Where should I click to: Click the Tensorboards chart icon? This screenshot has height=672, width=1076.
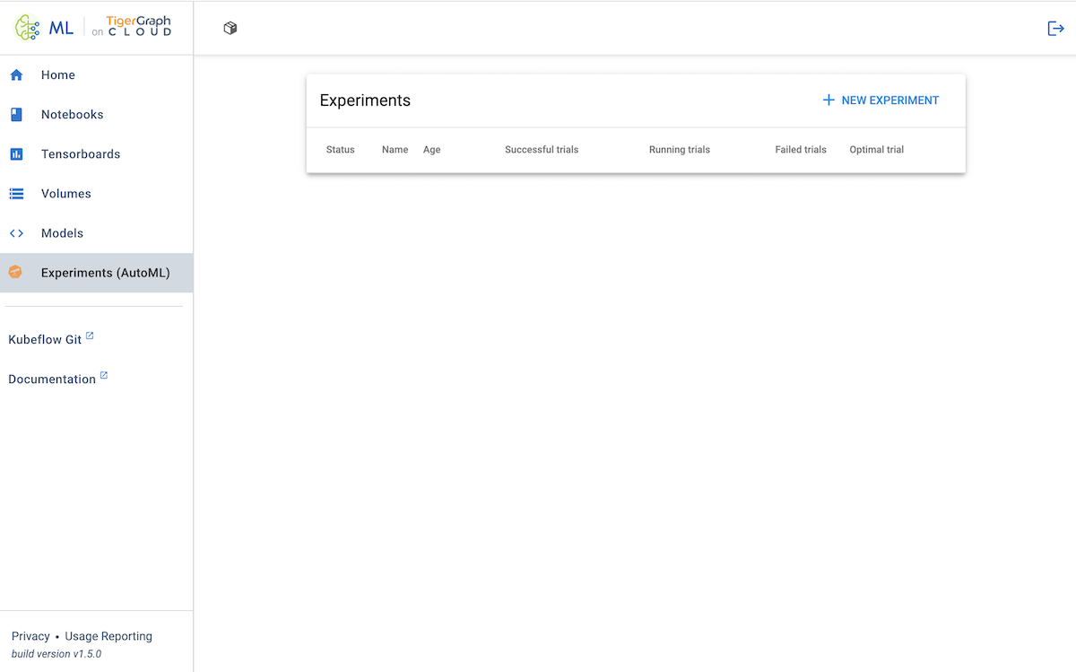click(x=16, y=153)
